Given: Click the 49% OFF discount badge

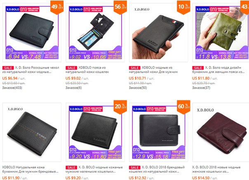Looking at the screenshot, I should point(57,7).
